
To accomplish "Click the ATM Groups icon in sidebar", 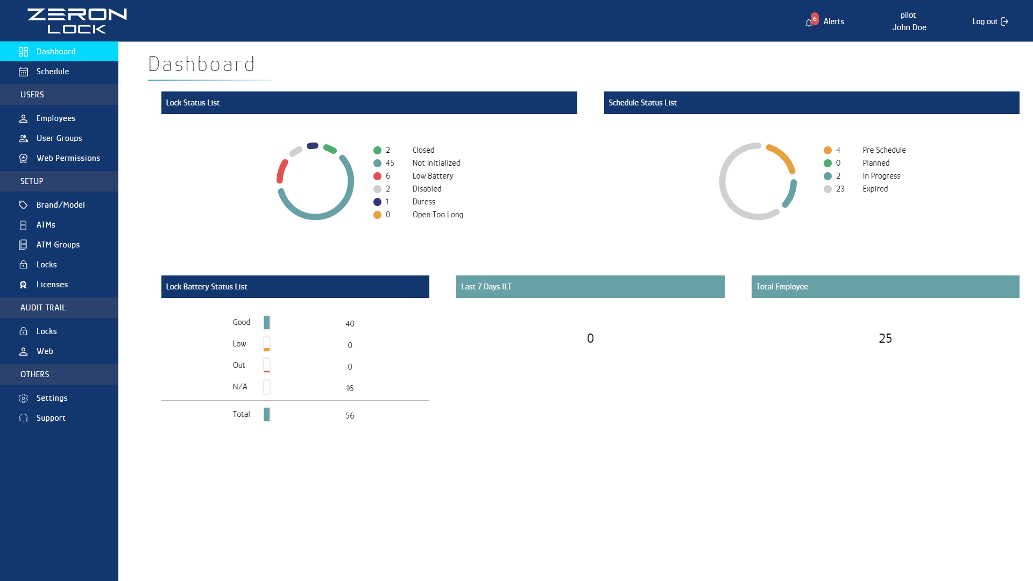I will (23, 245).
